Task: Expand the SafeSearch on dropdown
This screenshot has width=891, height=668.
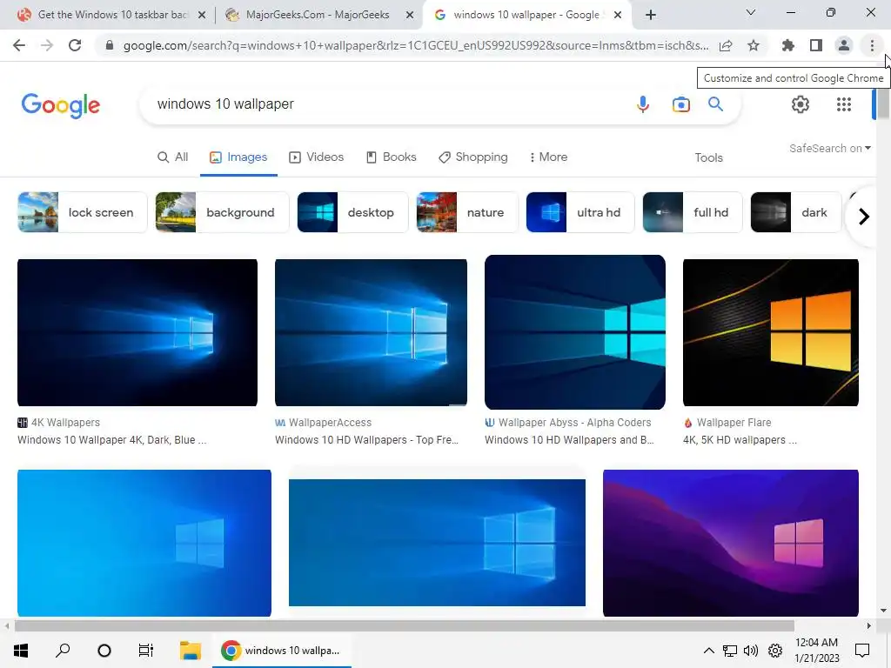Action: coord(830,148)
